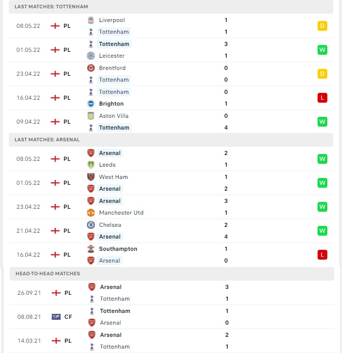Click the CF competition flag on 08.08.21

tap(56, 317)
